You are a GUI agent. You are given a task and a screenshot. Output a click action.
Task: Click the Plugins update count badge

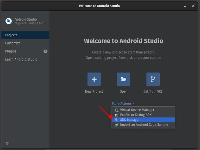point(45,51)
